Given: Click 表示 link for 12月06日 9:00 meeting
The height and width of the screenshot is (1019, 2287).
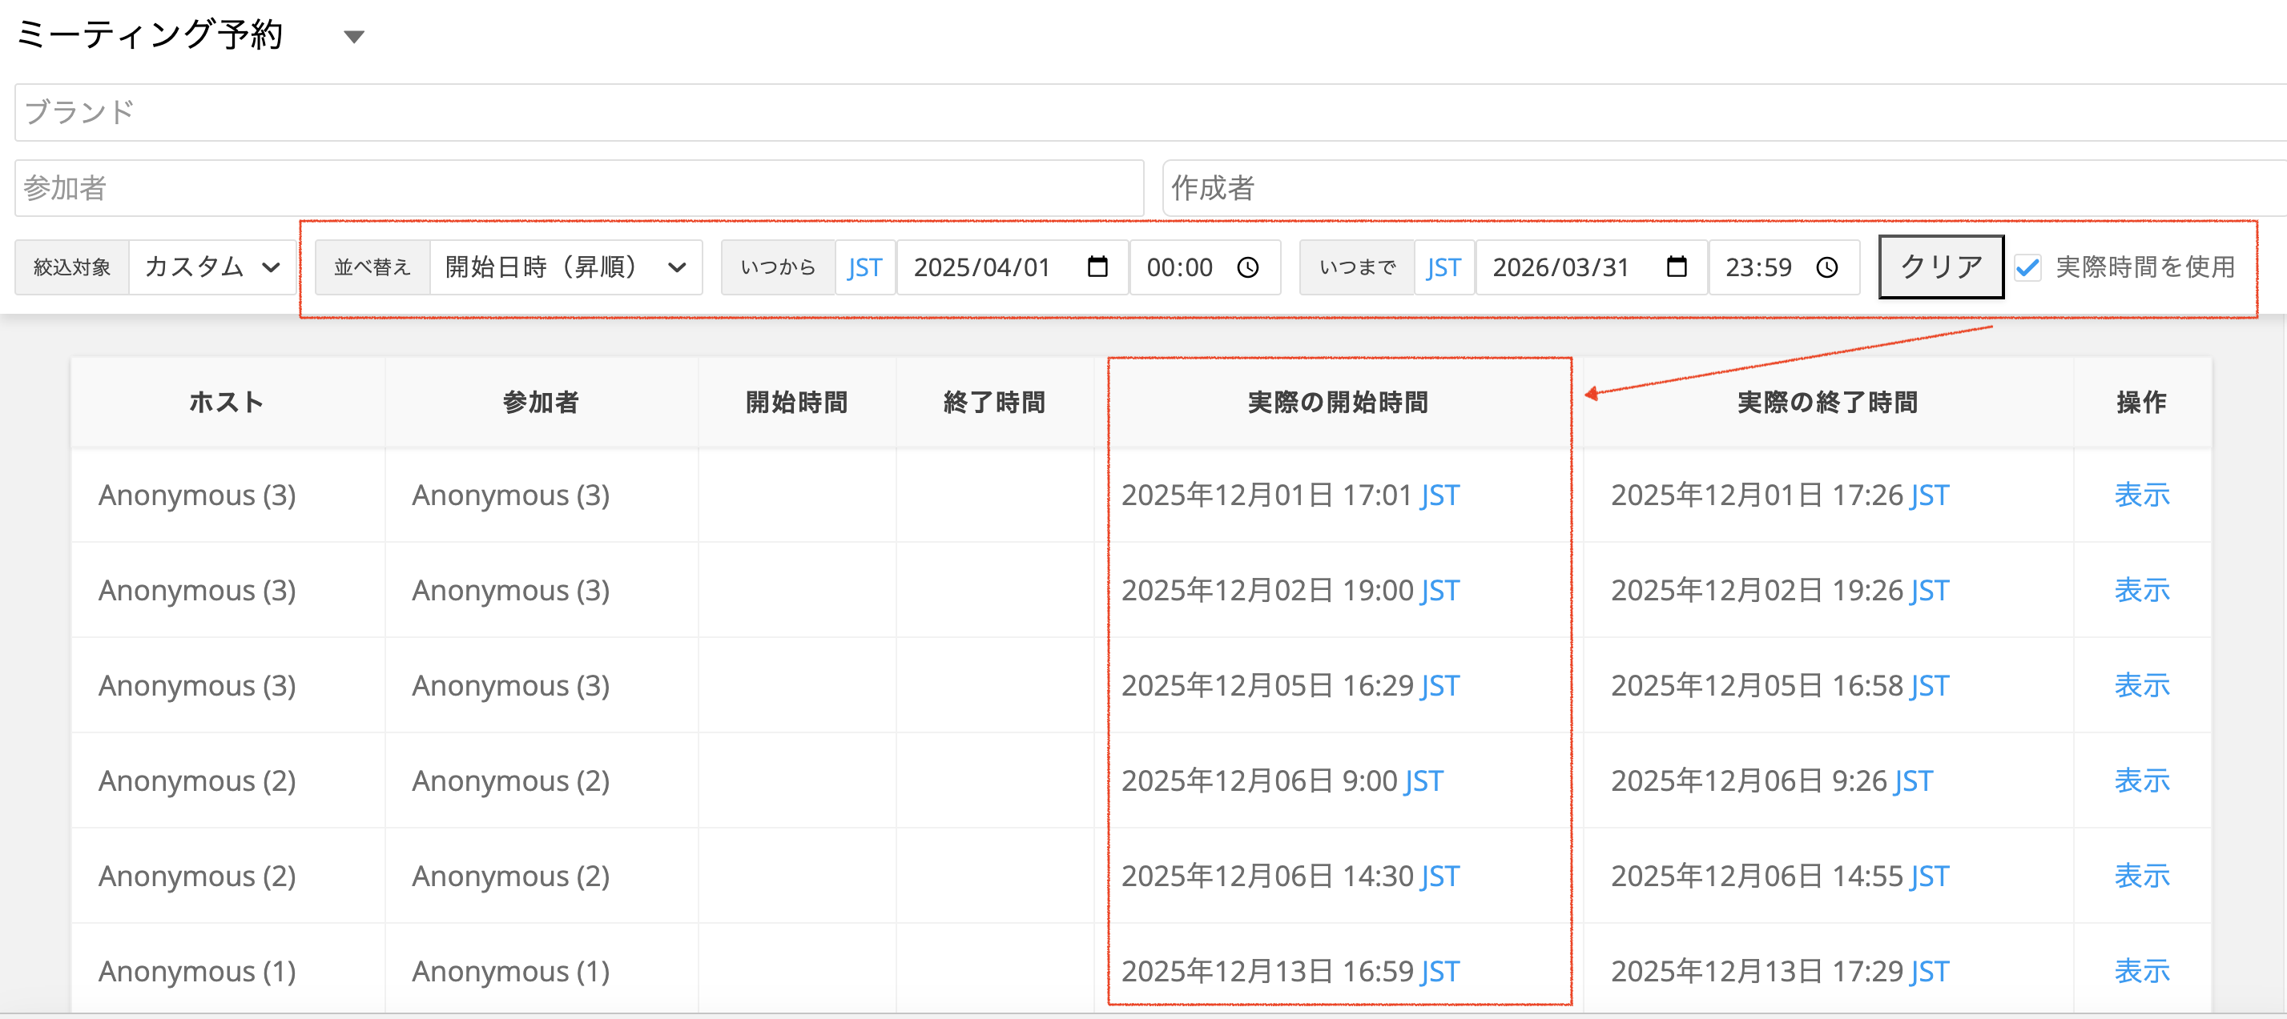Looking at the screenshot, I should pyautogui.click(x=2140, y=780).
